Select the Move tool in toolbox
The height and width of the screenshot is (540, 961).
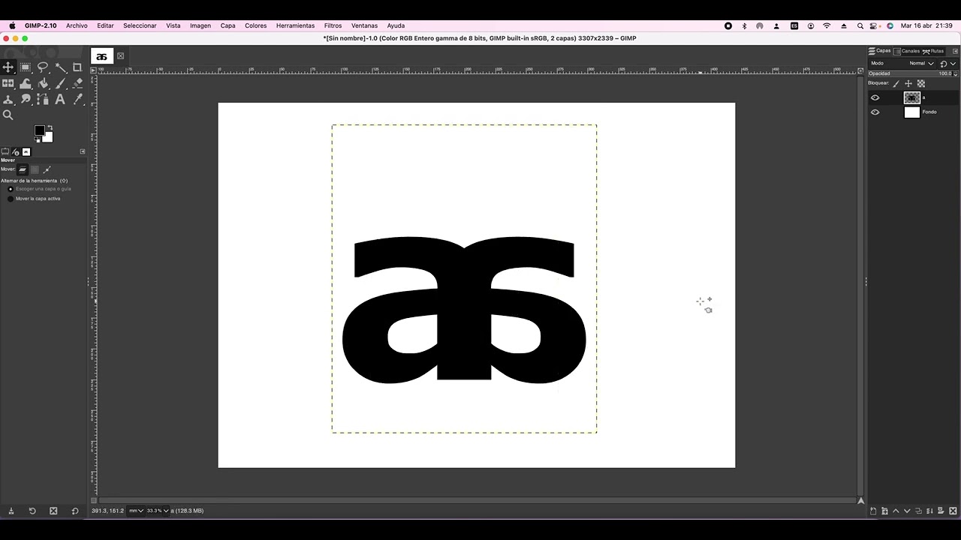[x=8, y=67]
